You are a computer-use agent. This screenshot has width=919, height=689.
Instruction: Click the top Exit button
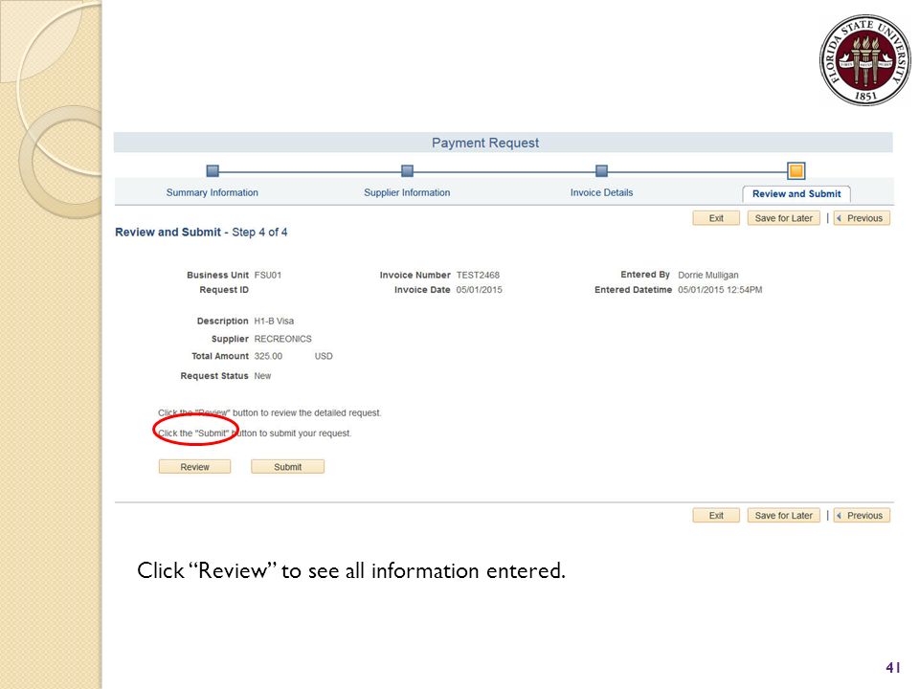pyautogui.click(x=716, y=218)
